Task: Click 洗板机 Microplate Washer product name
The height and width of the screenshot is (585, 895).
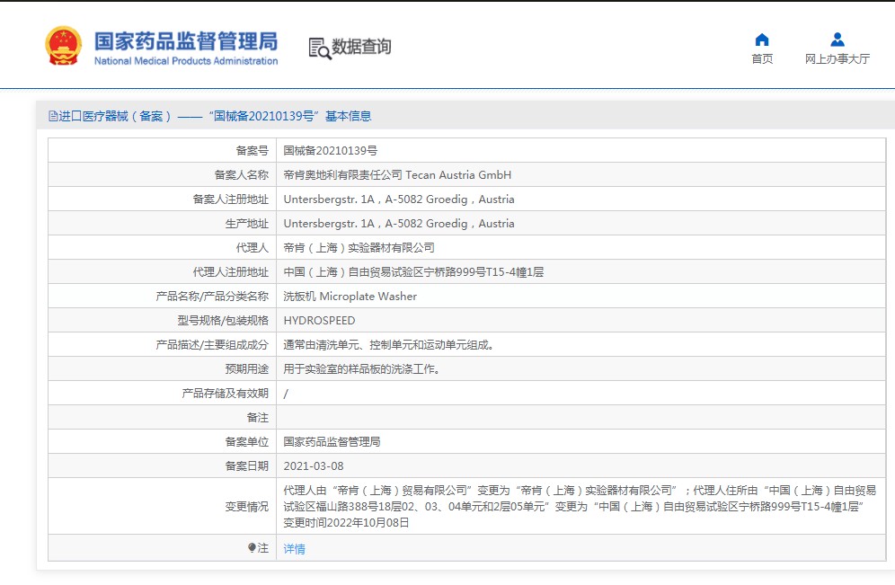Action: click(350, 297)
